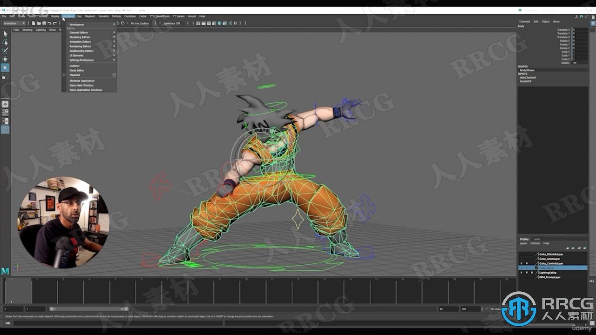The height and width of the screenshot is (335, 596).
Task: Click the Open Scene folder icon
Action: pos(39,23)
